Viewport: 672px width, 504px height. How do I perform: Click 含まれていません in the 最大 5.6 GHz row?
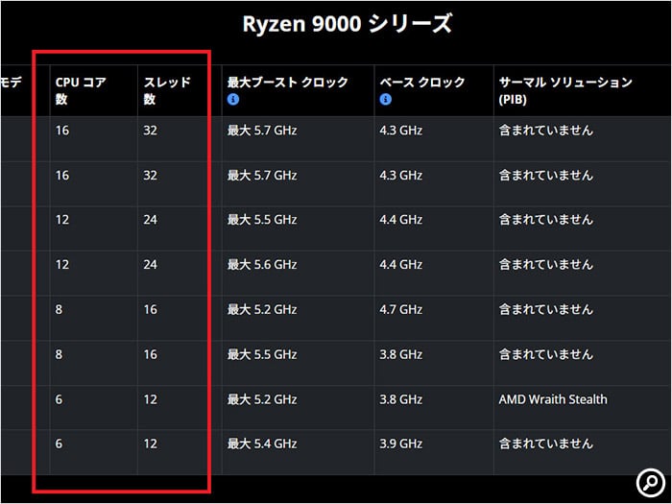(546, 264)
